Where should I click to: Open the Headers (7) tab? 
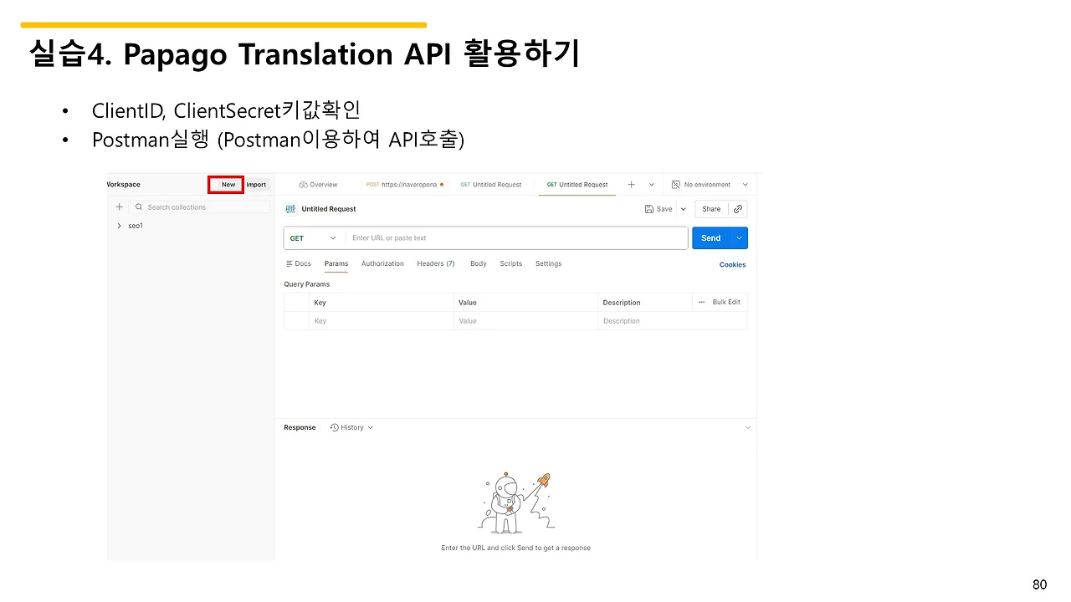(x=436, y=264)
